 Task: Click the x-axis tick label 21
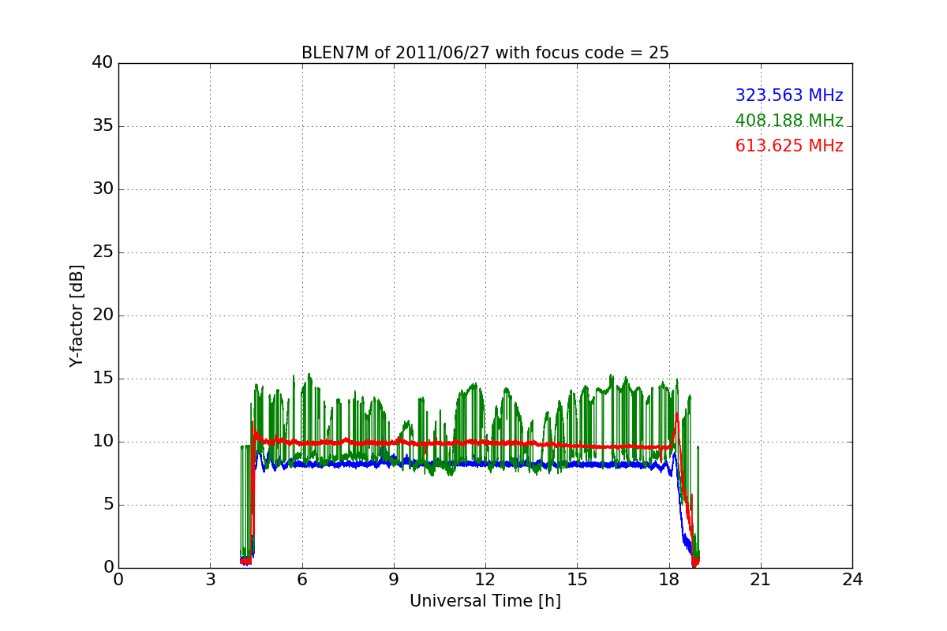tap(760, 579)
